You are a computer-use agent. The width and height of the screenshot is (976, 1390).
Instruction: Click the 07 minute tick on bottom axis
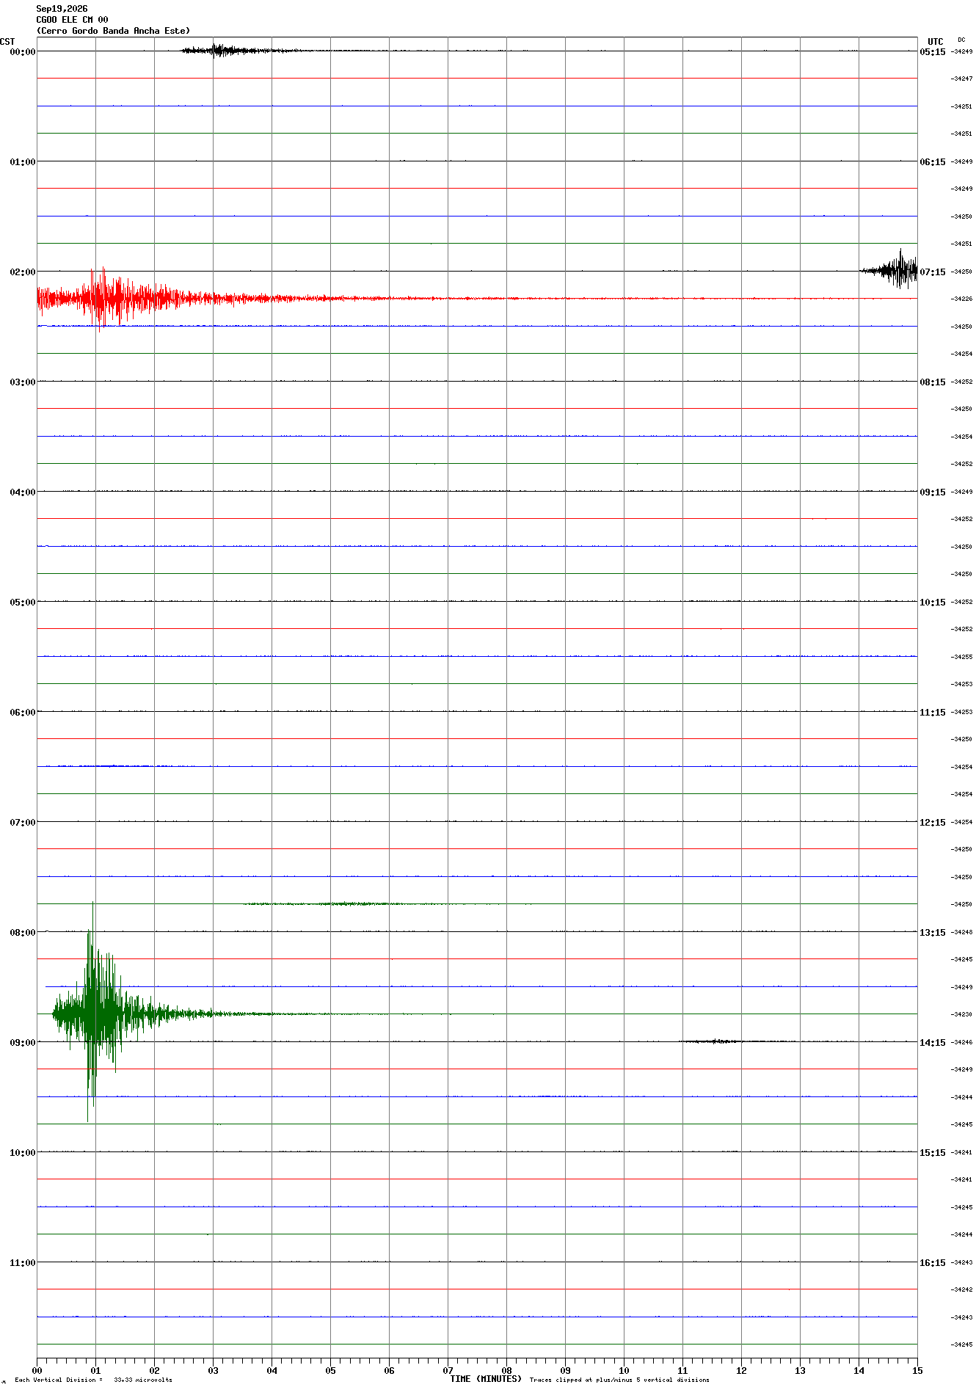448,1370
